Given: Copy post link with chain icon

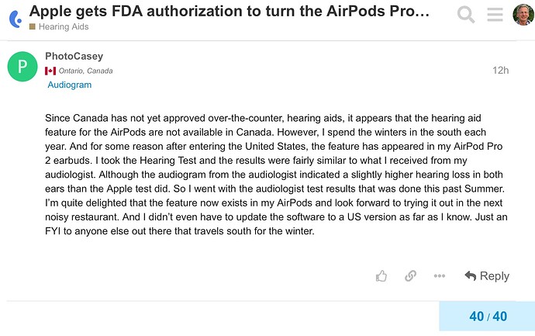Looking at the screenshot, I should pyautogui.click(x=410, y=275).
